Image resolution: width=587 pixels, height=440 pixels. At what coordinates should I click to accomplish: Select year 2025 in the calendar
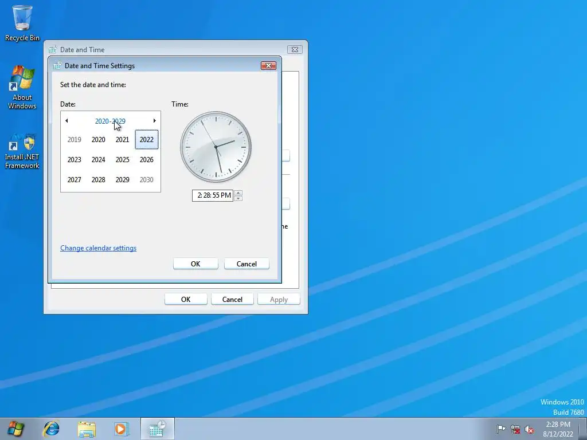click(x=123, y=160)
